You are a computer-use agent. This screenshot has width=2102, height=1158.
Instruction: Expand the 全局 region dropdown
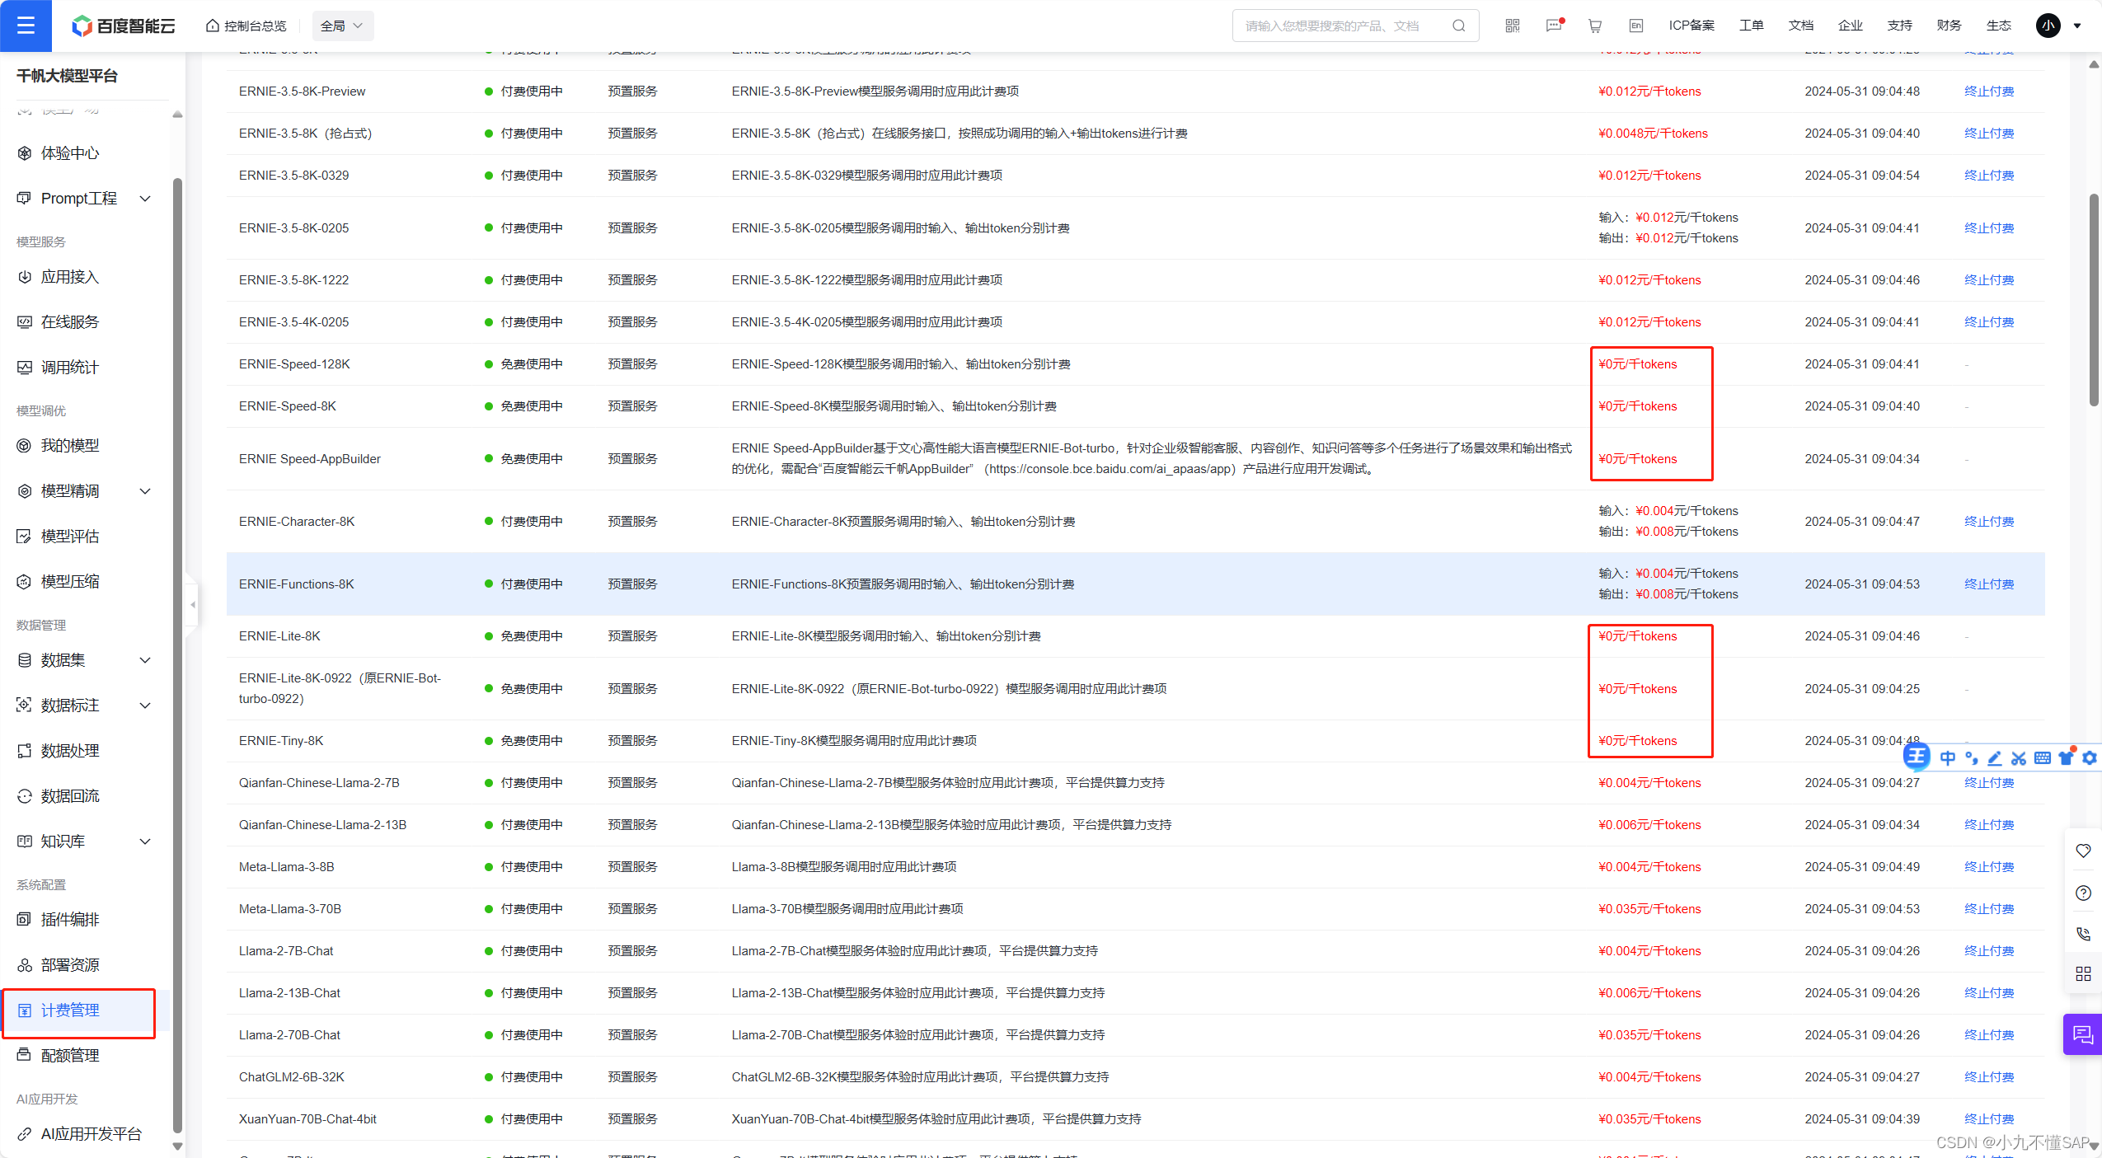click(x=342, y=26)
